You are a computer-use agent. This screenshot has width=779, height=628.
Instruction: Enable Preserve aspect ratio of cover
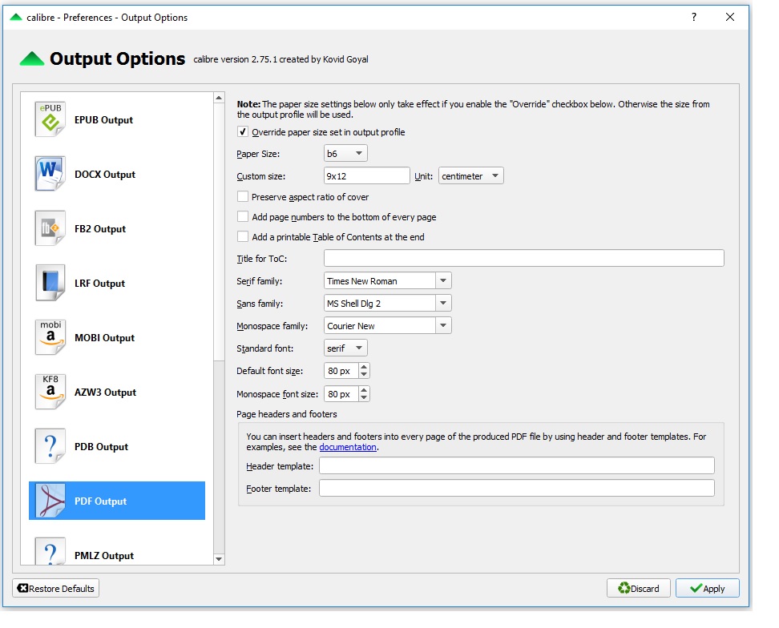click(243, 196)
